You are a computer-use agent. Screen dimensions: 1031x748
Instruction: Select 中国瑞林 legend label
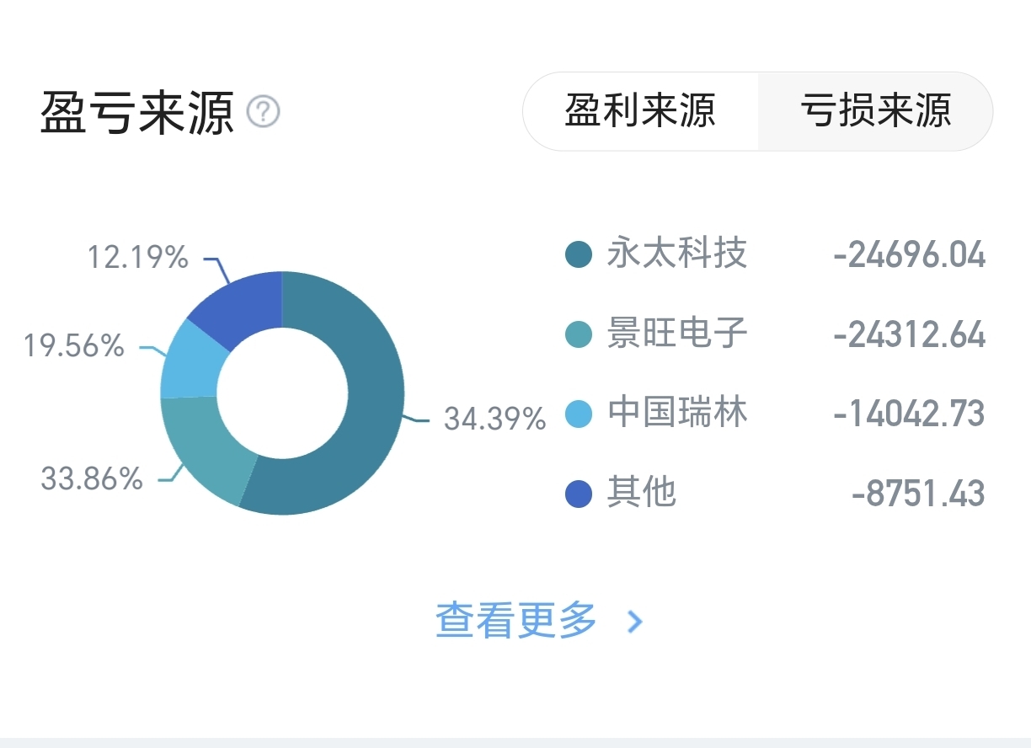point(677,413)
